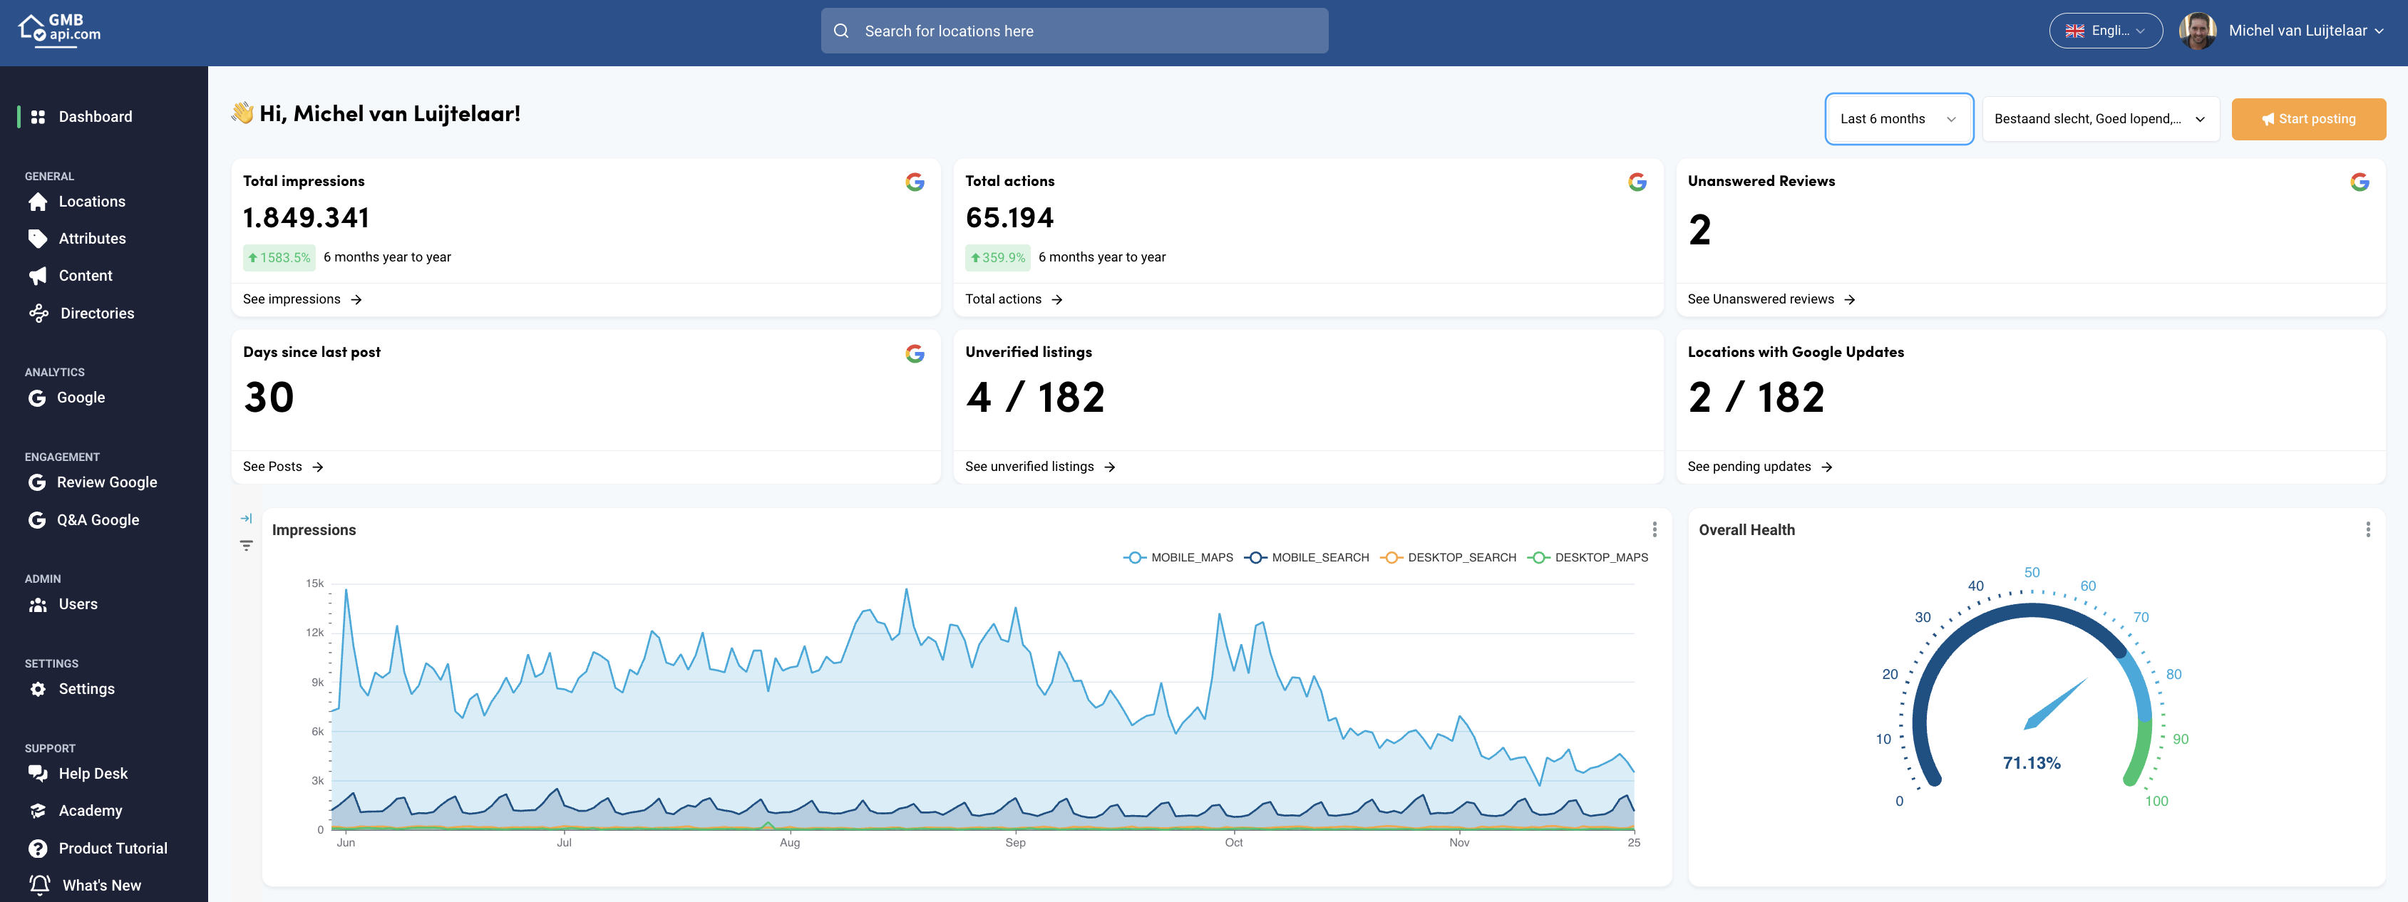This screenshot has height=902, width=2408.
Task: Open the English language selector
Action: click(2104, 31)
